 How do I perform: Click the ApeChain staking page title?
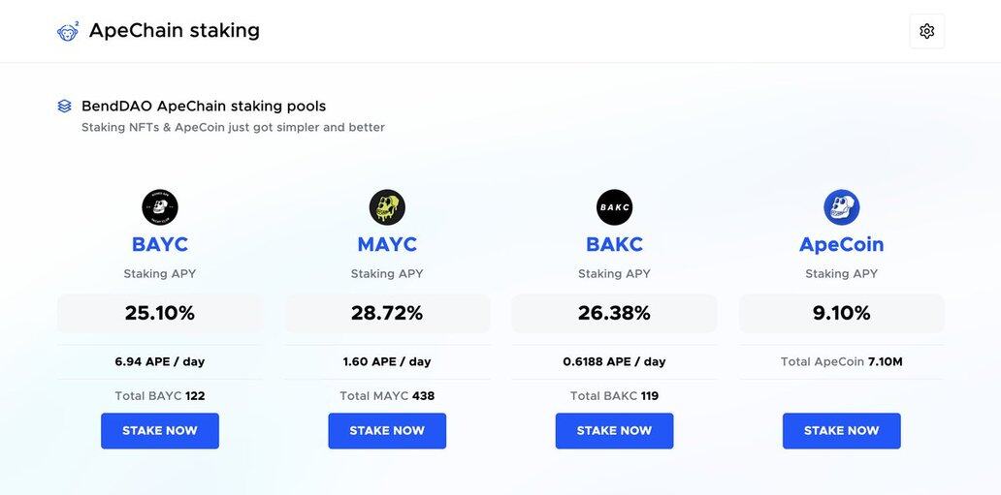(x=175, y=31)
